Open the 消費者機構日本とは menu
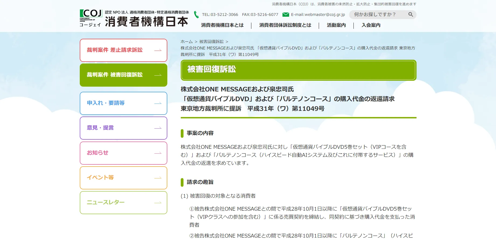This screenshot has height=240, width=496. (x=222, y=25)
